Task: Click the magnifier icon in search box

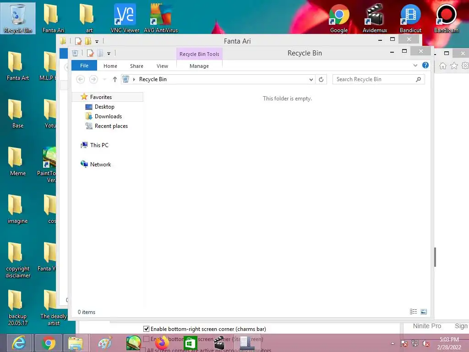Action: [418, 79]
